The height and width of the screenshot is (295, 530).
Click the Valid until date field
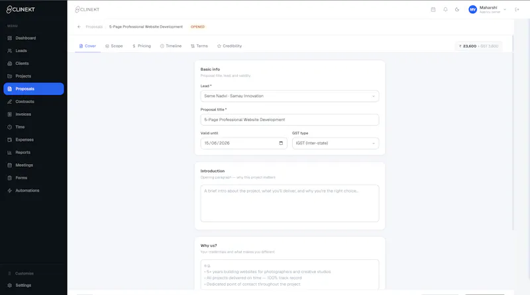pos(244,143)
